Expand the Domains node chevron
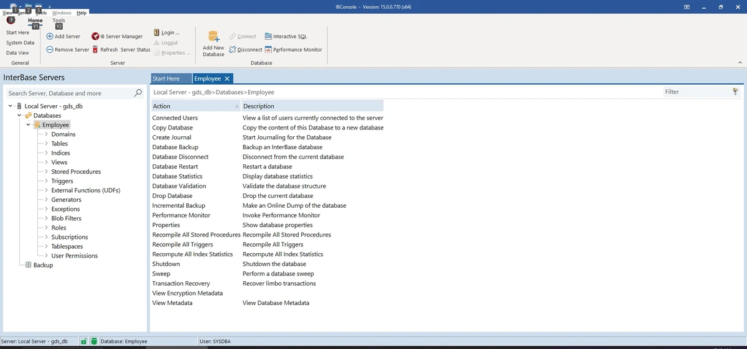 [46, 134]
